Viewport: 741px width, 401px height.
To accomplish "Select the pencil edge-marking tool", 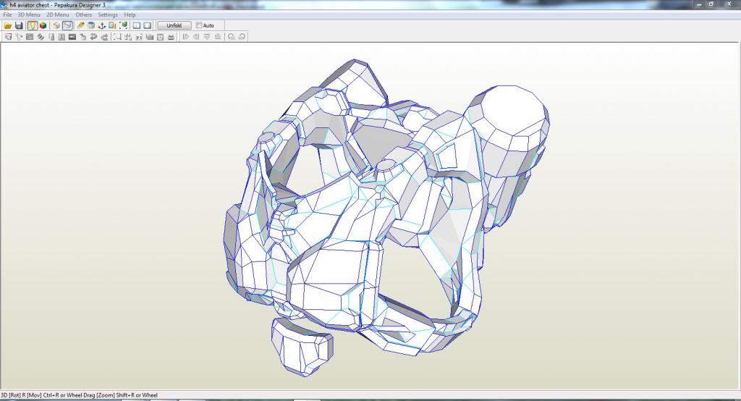I will pos(81,25).
